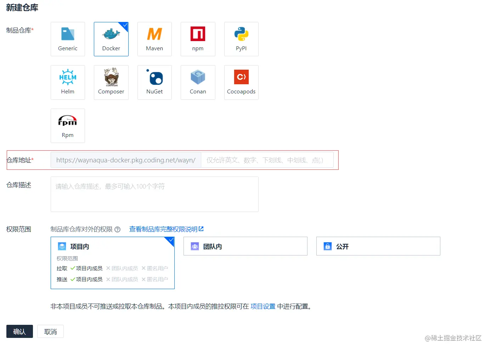
Task: Select the Docker repository type
Action: (x=111, y=39)
